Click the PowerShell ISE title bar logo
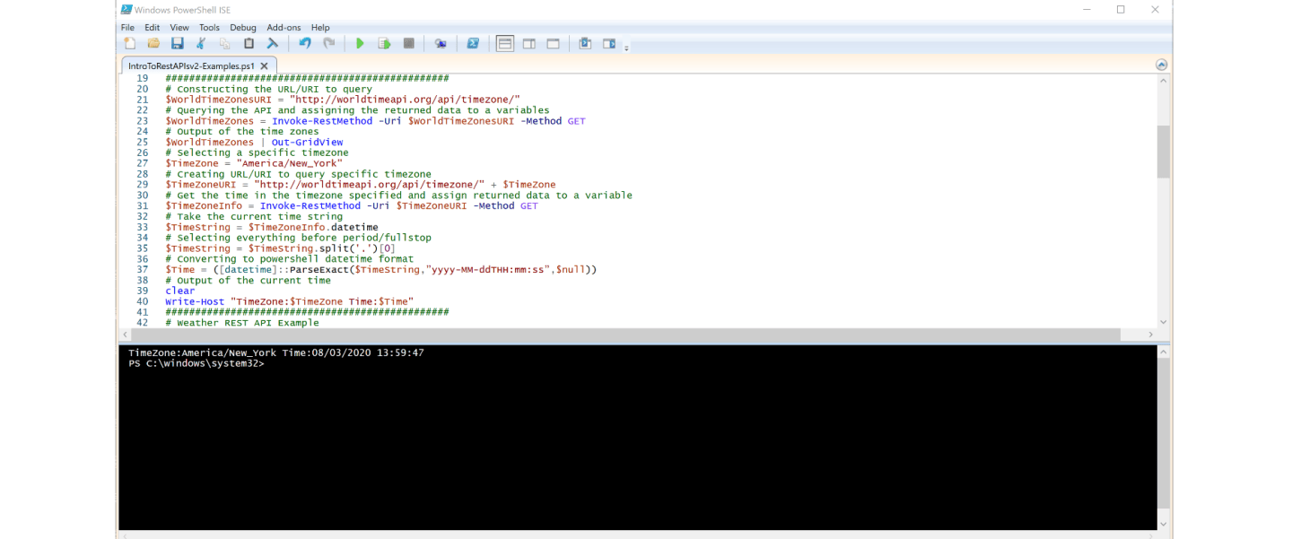The image size is (1292, 539). point(127,9)
